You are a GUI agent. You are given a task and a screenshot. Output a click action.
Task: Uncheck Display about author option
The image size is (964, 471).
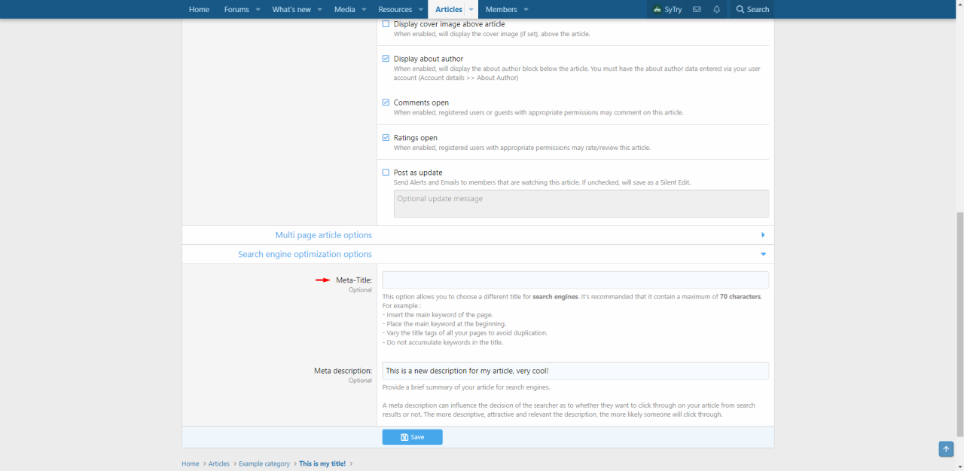tap(386, 59)
